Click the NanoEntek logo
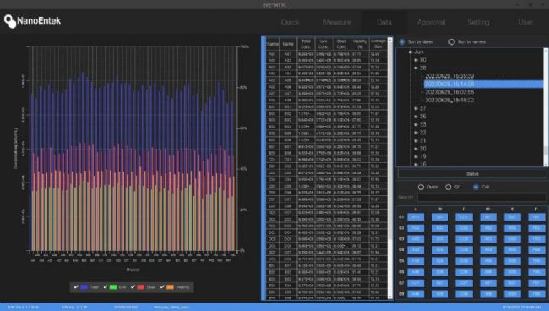 pyautogui.click(x=32, y=21)
